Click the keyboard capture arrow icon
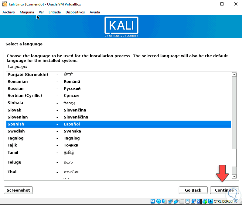The height and width of the screenshot is (205, 242). 210,201
